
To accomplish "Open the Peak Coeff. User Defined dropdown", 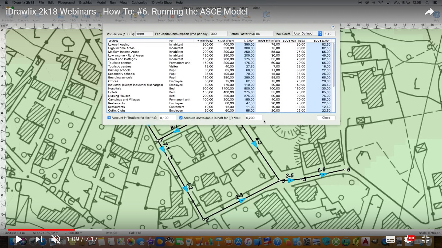I will click(307, 34).
